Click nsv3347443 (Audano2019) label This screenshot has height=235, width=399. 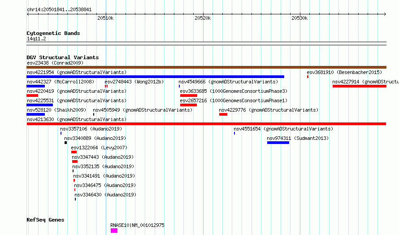pos(103,157)
